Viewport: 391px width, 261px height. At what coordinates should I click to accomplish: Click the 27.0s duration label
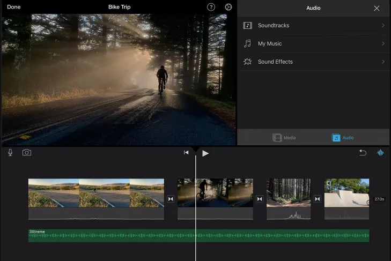379,199
